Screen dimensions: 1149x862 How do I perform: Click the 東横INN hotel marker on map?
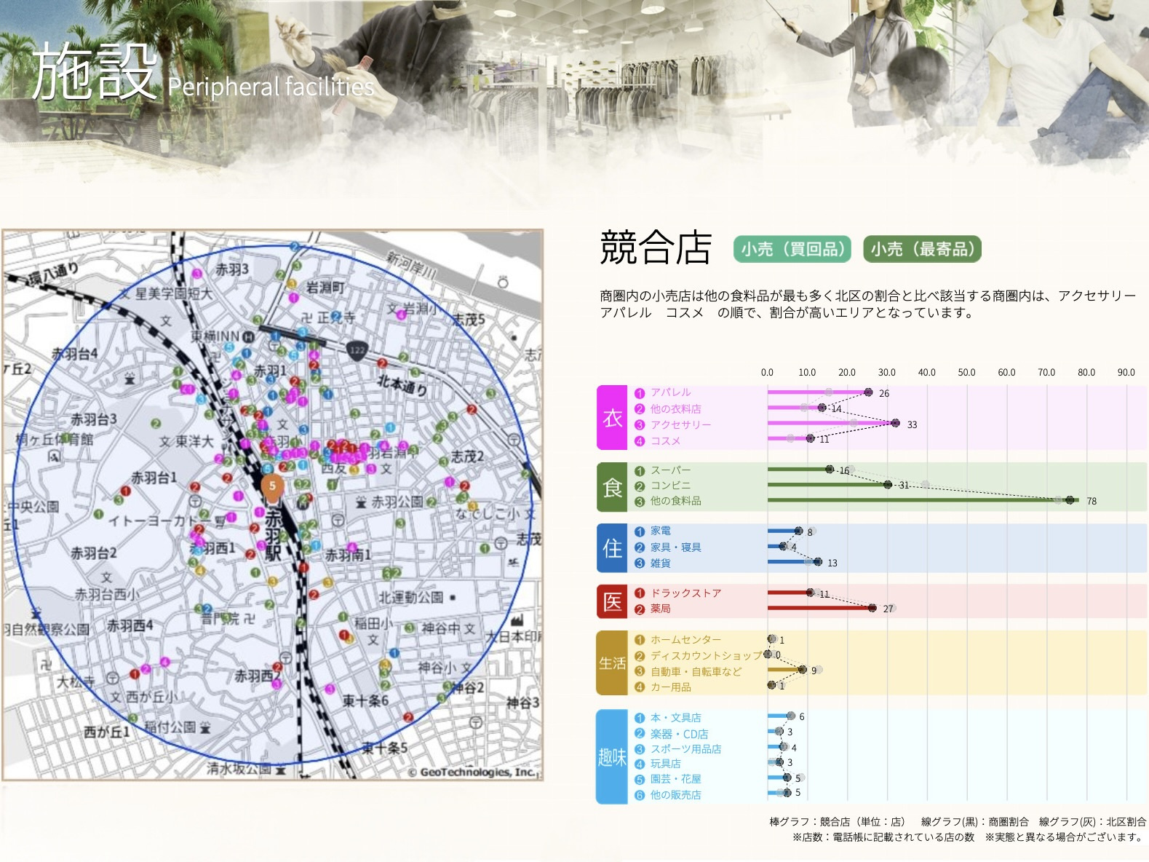pos(248,336)
